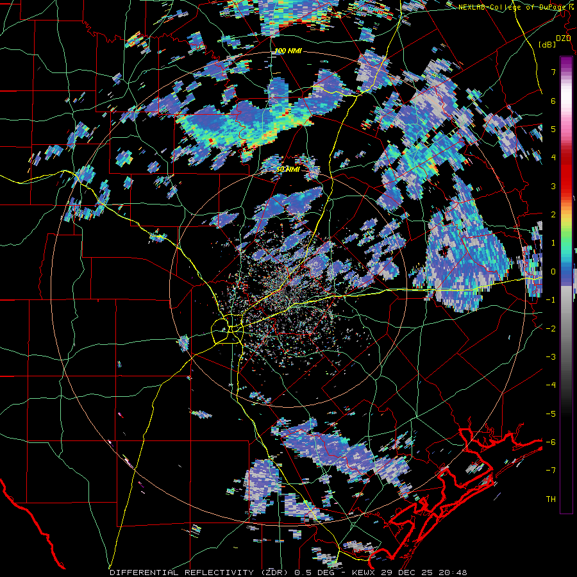Click the "50 NMI" range ring label
The height and width of the screenshot is (577, 577).
tap(288, 169)
